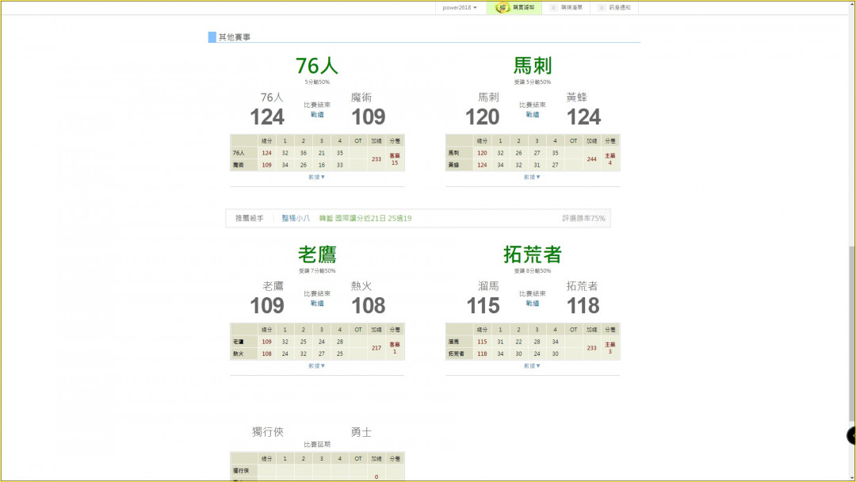
Task: Click the big 108 score under 熱火
Action: click(x=369, y=306)
